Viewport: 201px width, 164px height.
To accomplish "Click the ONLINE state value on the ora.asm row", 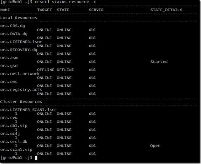I will tap(64, 62).
